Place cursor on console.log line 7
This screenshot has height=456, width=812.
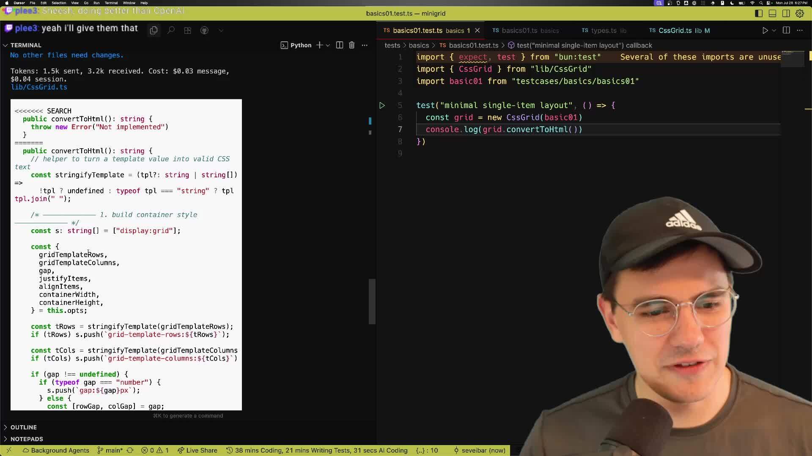coord(598,130)
